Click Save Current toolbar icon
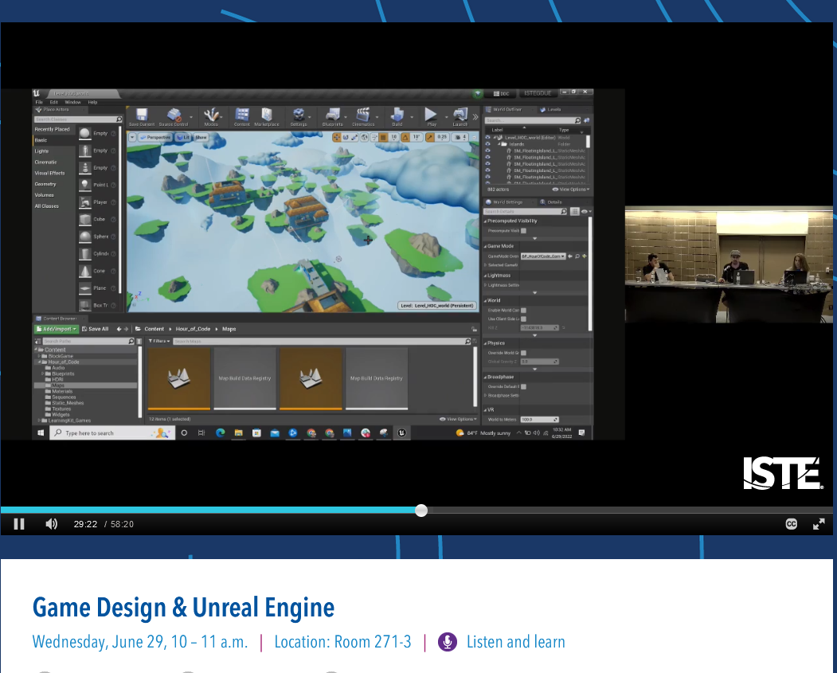Screen dimensions: 837x673 coord(142,117)
